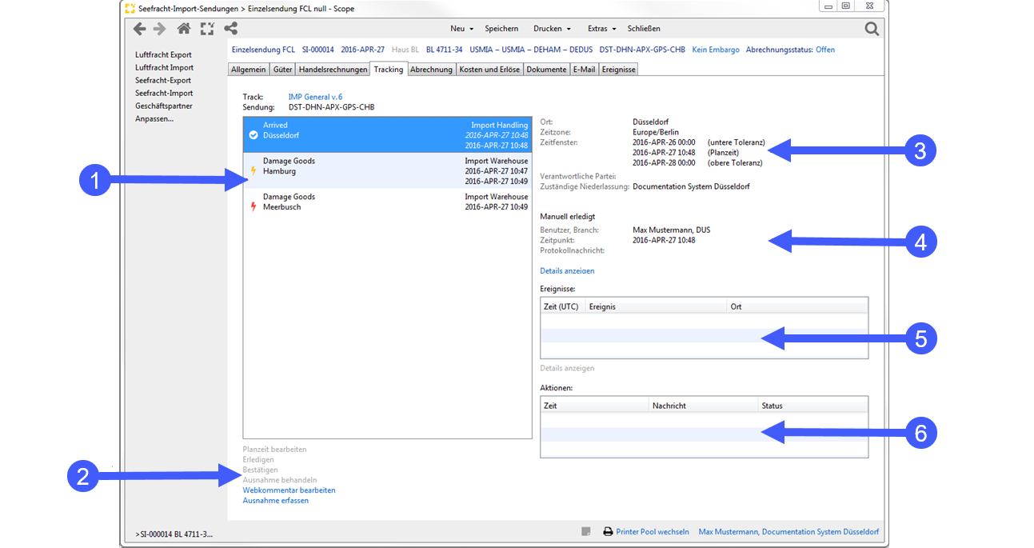Click the Arrived checkmark status icon
This screenshot has width=1034, height=548.
click(x=254, y=134)
